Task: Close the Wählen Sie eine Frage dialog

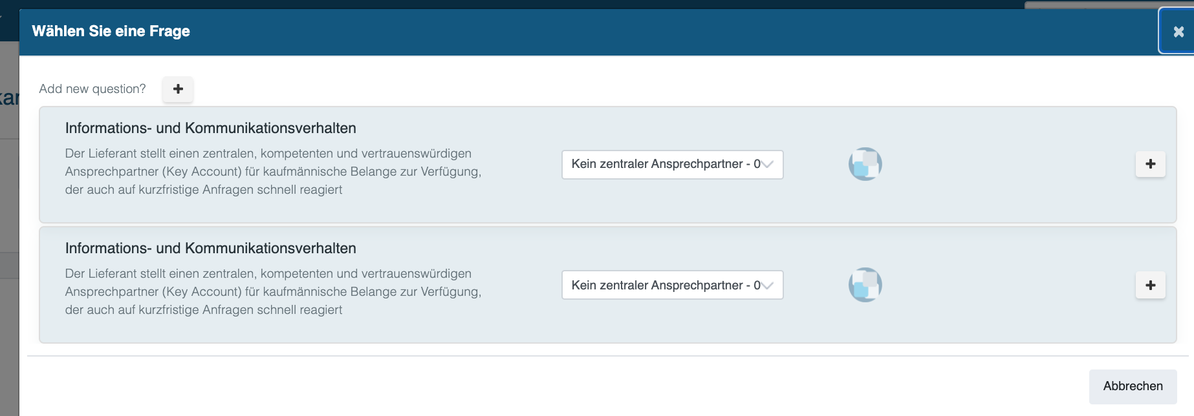Action: pos(1178,31)
